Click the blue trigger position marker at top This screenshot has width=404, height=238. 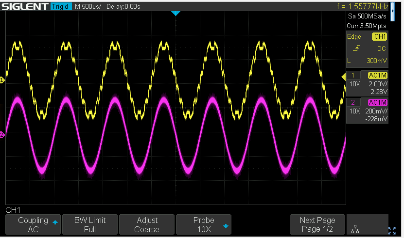(x=176, y=13)
